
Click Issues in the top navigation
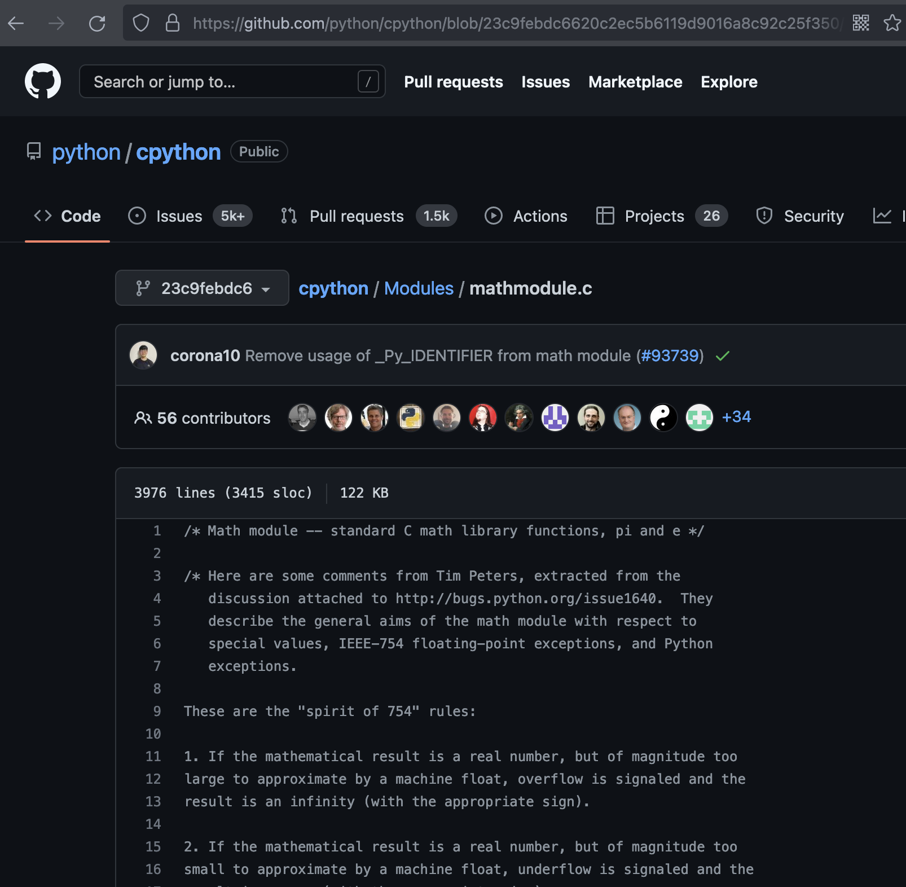coord(546,82)
